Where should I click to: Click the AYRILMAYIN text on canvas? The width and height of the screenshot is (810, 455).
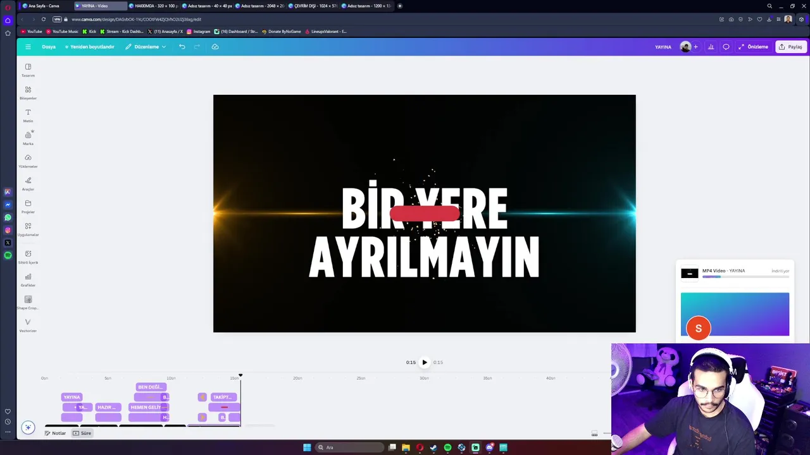[424, 257]
